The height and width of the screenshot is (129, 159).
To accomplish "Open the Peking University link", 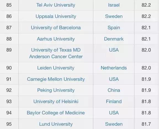I will click(x=56, y=90).
